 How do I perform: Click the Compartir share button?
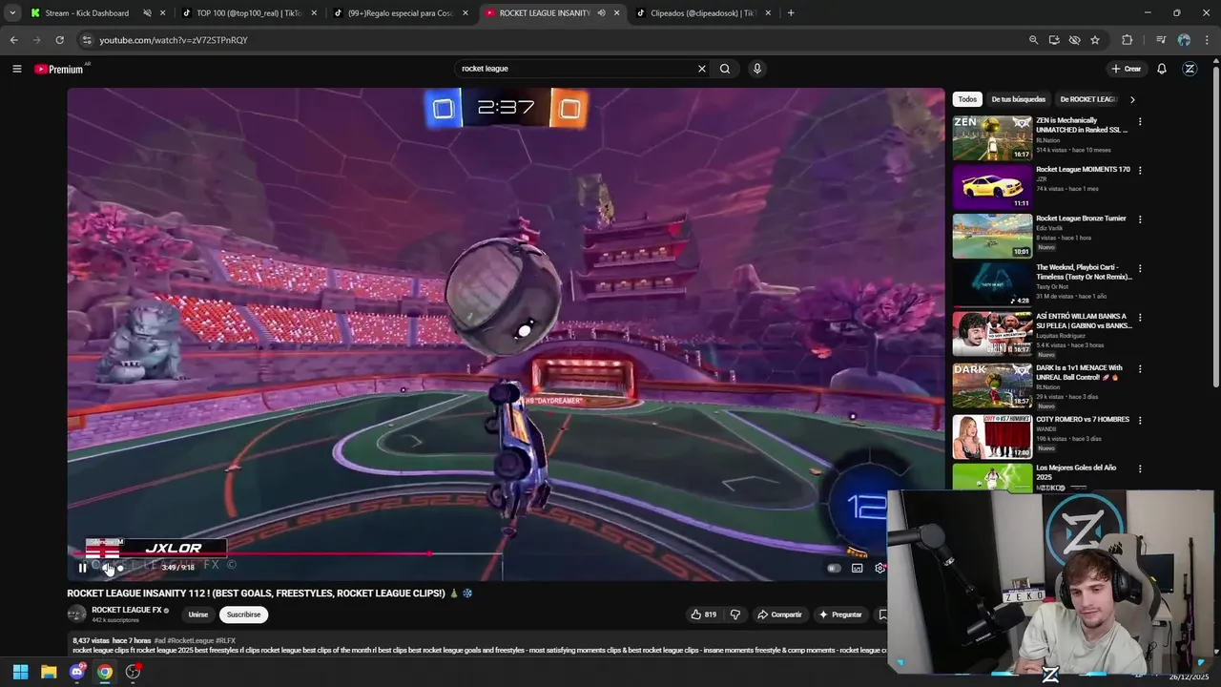(779, 614)
